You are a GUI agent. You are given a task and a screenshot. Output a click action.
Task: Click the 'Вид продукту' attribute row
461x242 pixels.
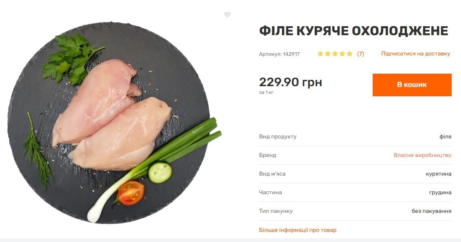[355, 136]
